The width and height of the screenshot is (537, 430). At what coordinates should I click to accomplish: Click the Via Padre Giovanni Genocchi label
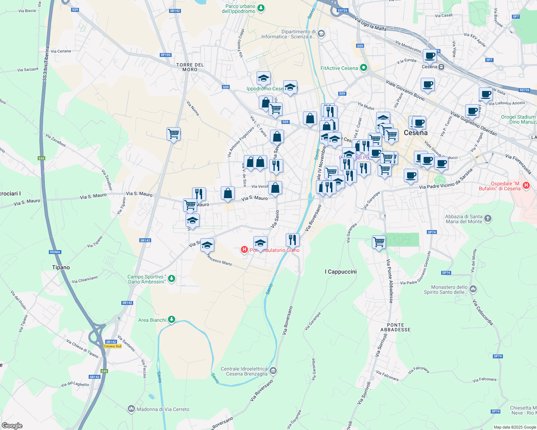point(415,268)
